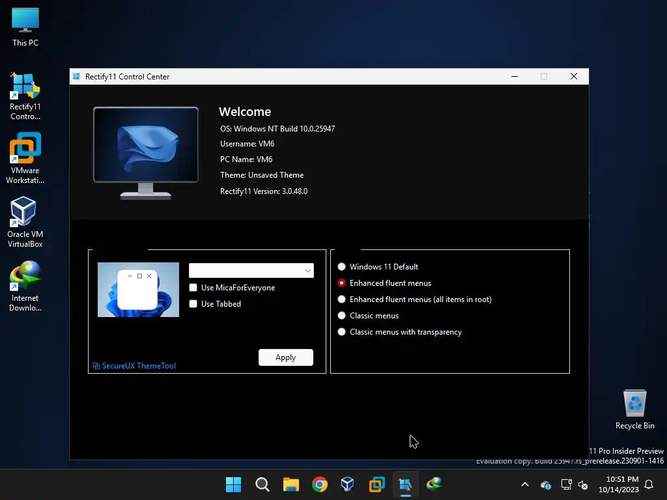Click the Welcome heading
The width and height of the screenshot is (667, 500).
(245, 111)
